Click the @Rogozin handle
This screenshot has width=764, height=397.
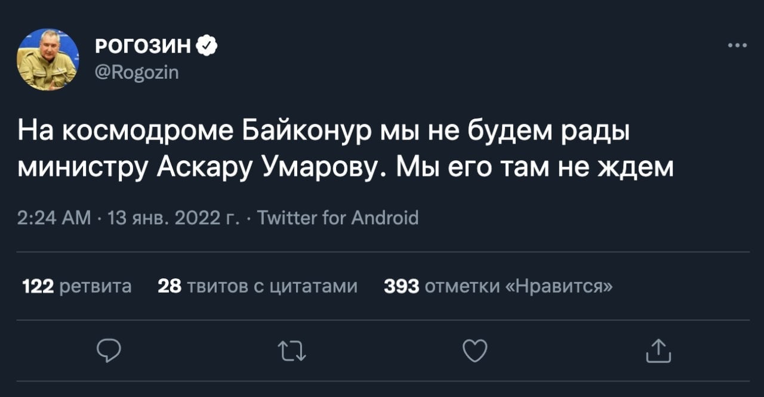click(136, 72)
